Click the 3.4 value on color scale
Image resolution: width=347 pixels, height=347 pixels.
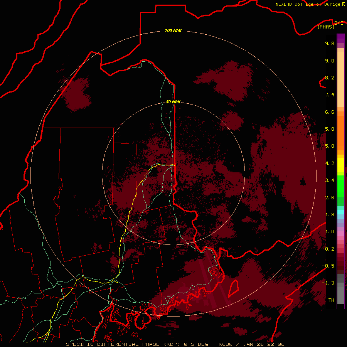[330, 180]
